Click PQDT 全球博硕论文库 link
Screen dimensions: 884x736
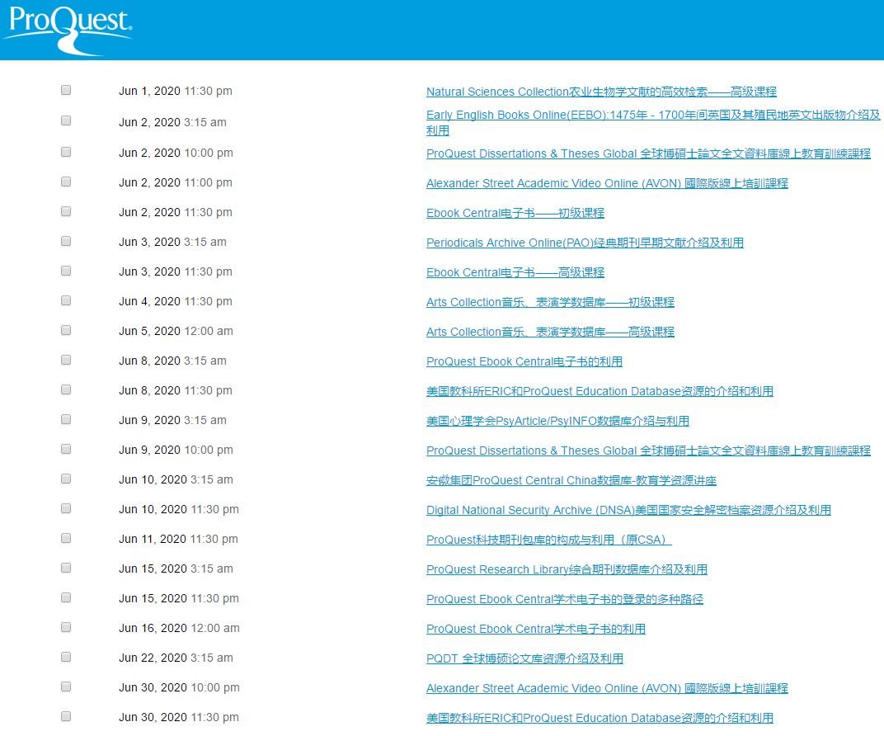524,658
